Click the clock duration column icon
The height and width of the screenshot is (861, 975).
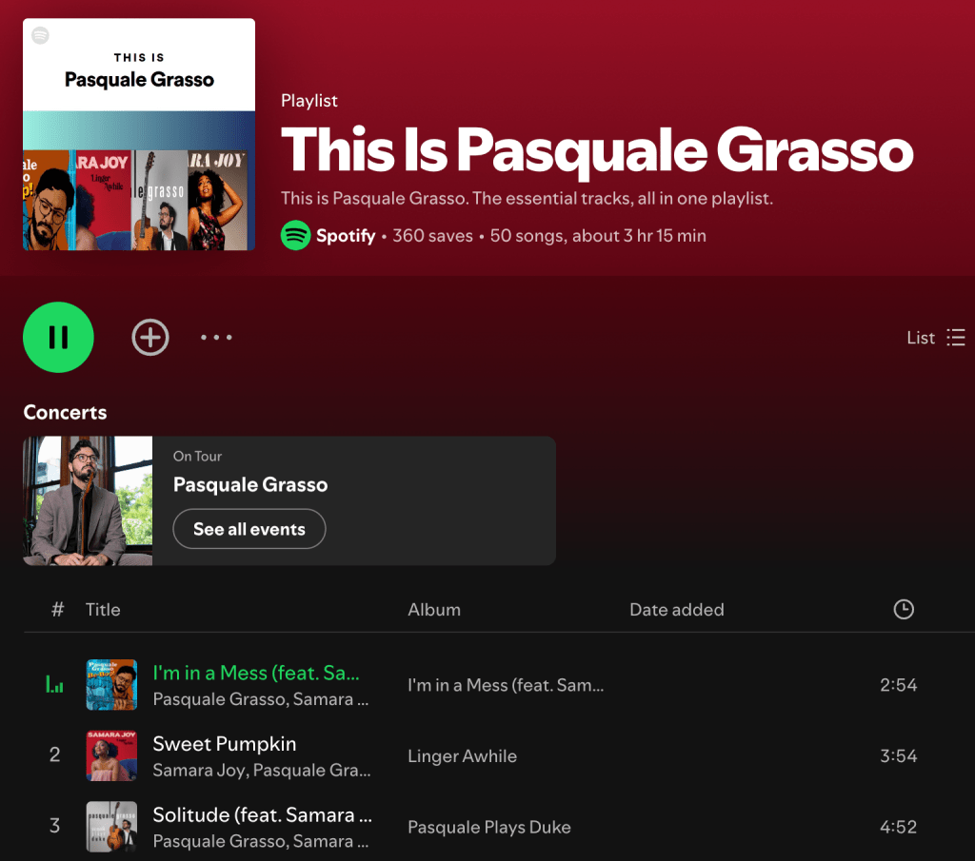click(904, 610)
